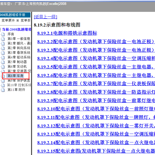
Task: Open 第6章 发动机 chapter
Action: (17, 66)
